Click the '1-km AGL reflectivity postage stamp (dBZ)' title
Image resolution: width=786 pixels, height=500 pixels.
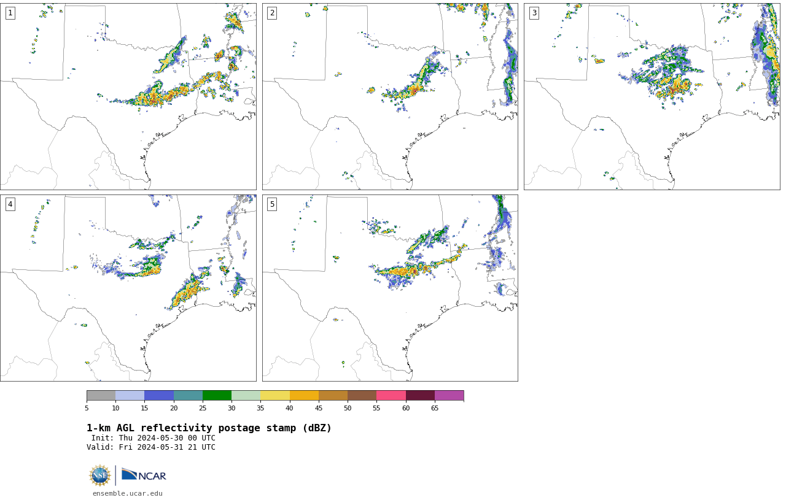coord(209,428)
